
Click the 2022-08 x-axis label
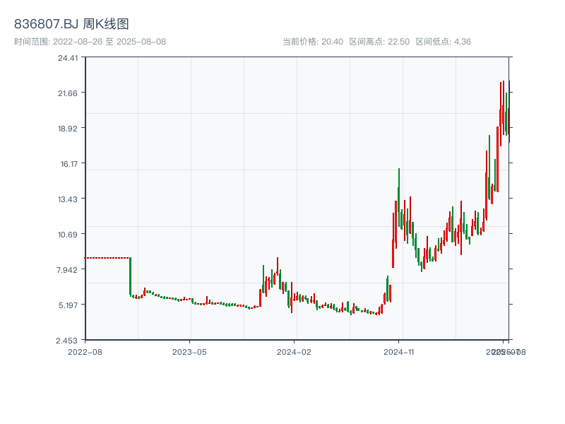tap(85, 351)
